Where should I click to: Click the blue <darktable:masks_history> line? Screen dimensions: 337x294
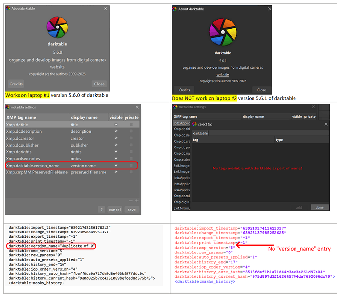point(205,281)
